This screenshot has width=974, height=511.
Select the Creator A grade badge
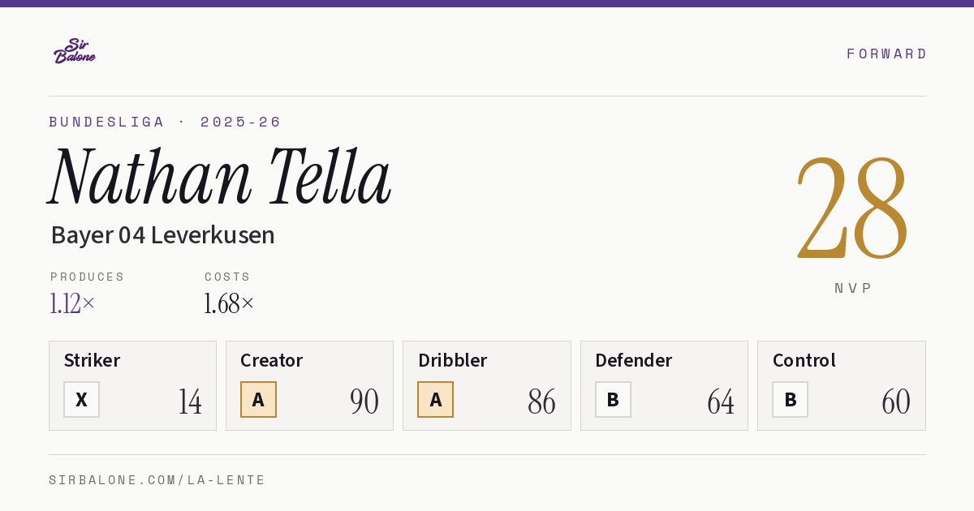258,399
